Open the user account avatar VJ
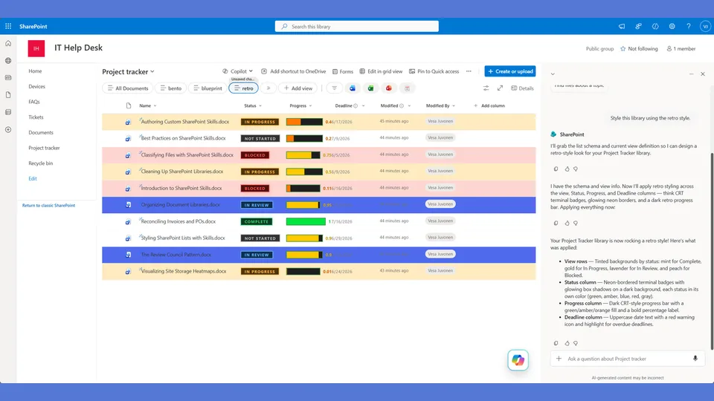This screenshot has width=714, height=401. tap(705, 27)
